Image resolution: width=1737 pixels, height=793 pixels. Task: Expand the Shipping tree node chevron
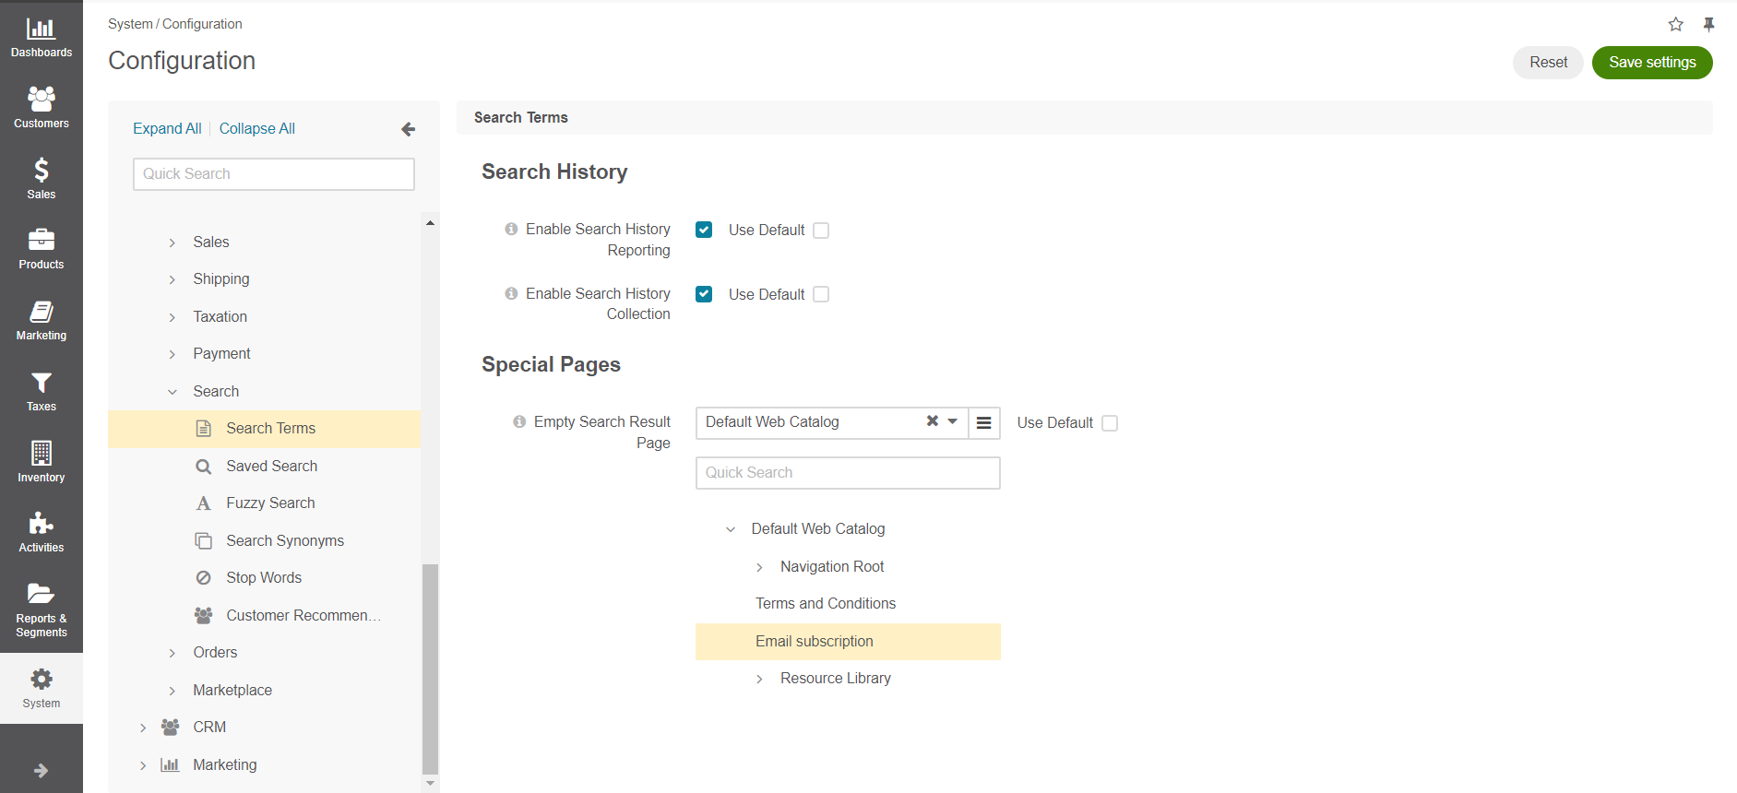173,279
